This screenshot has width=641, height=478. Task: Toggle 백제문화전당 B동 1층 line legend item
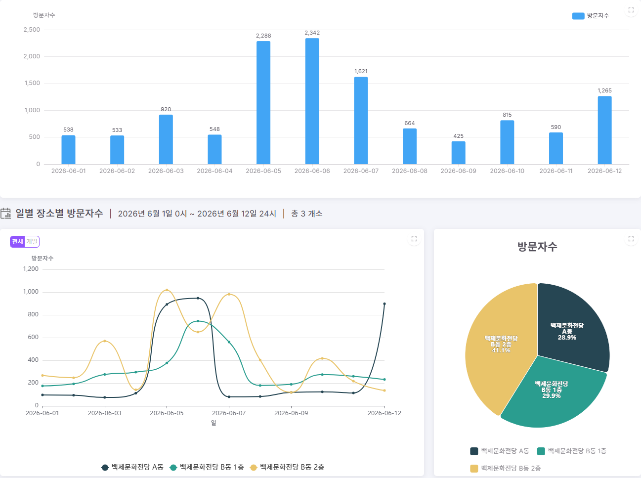[x=207, y=467]
